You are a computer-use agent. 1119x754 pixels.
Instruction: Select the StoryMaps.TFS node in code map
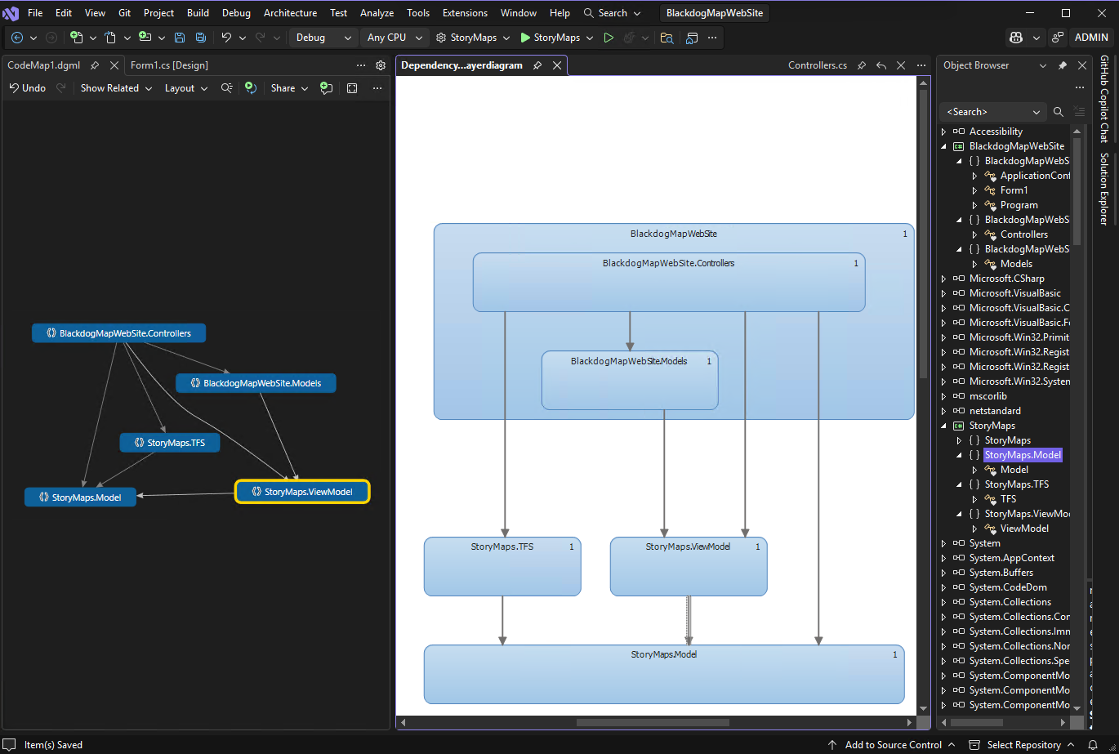pyautogui.click(x=170, y=443)
